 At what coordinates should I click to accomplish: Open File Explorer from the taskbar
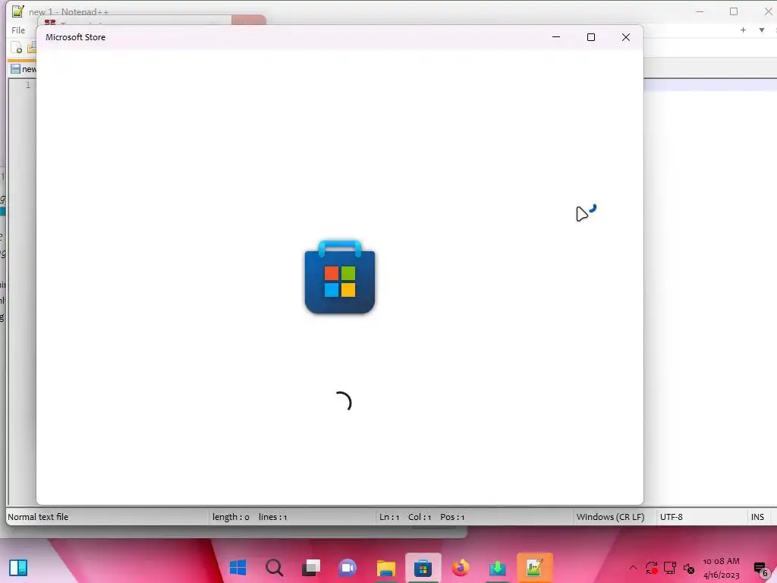tap(385, 568)
